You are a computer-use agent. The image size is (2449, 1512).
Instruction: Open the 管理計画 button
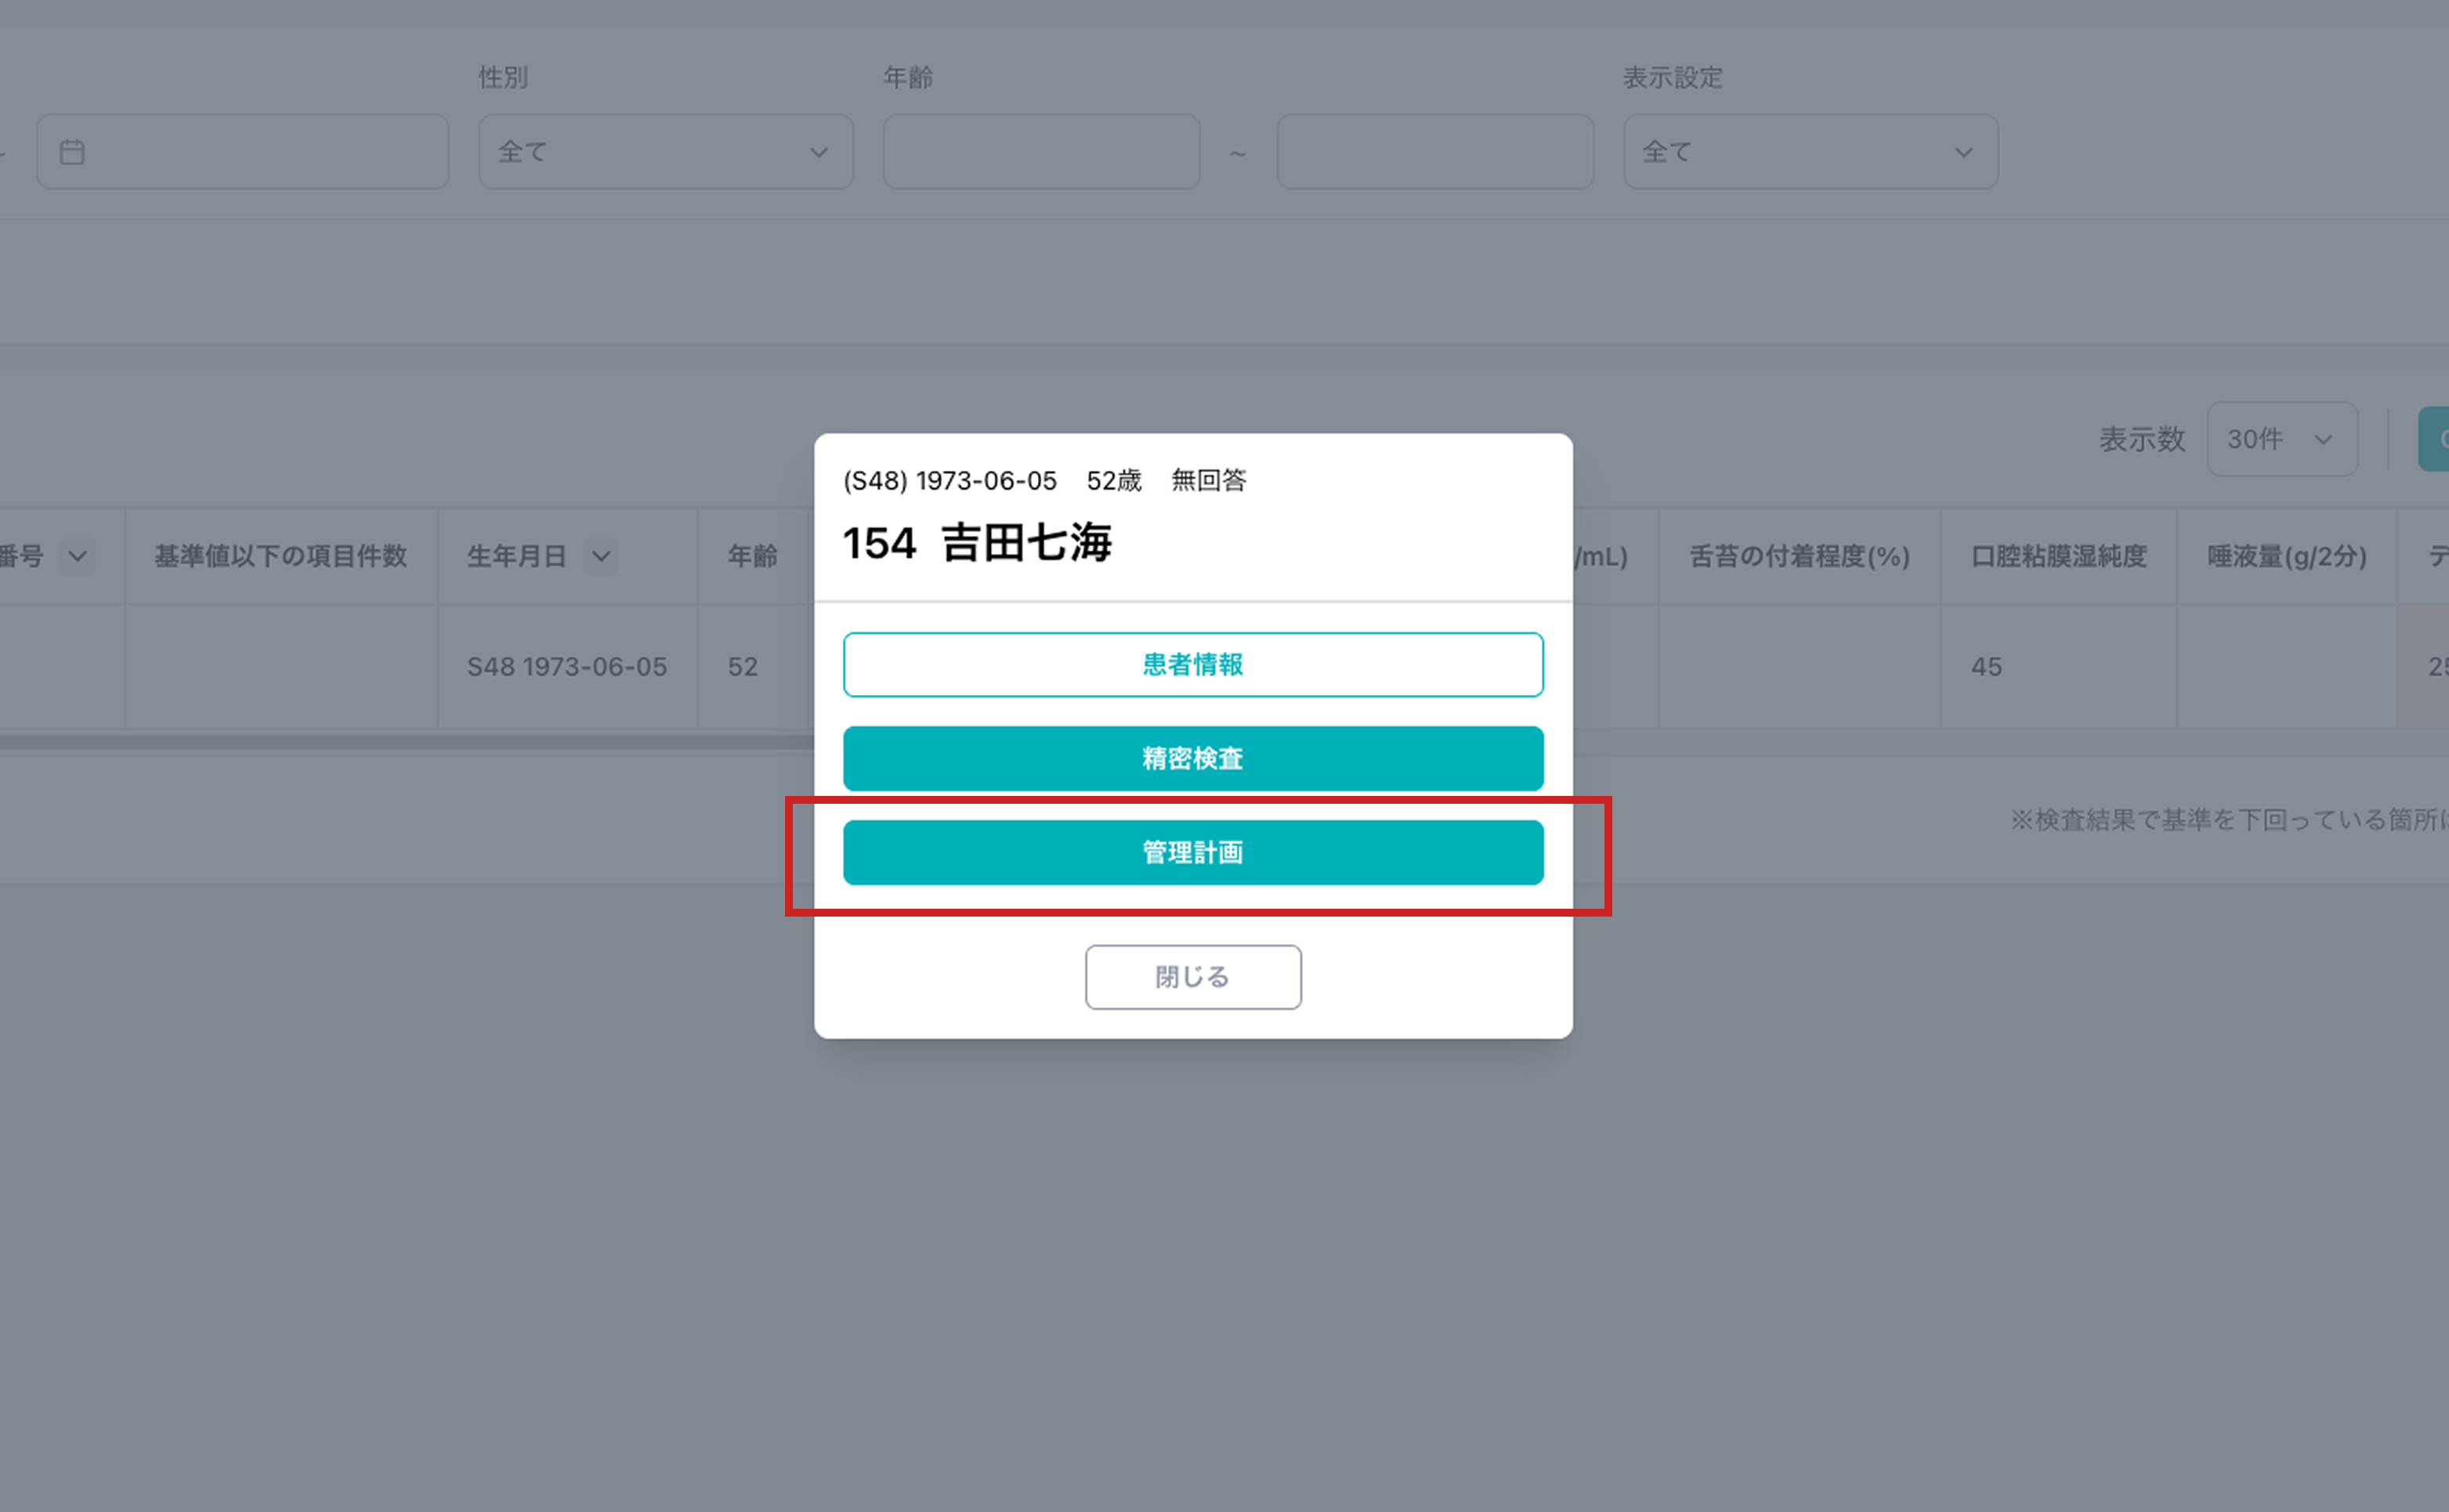[x=1193, y=852]
